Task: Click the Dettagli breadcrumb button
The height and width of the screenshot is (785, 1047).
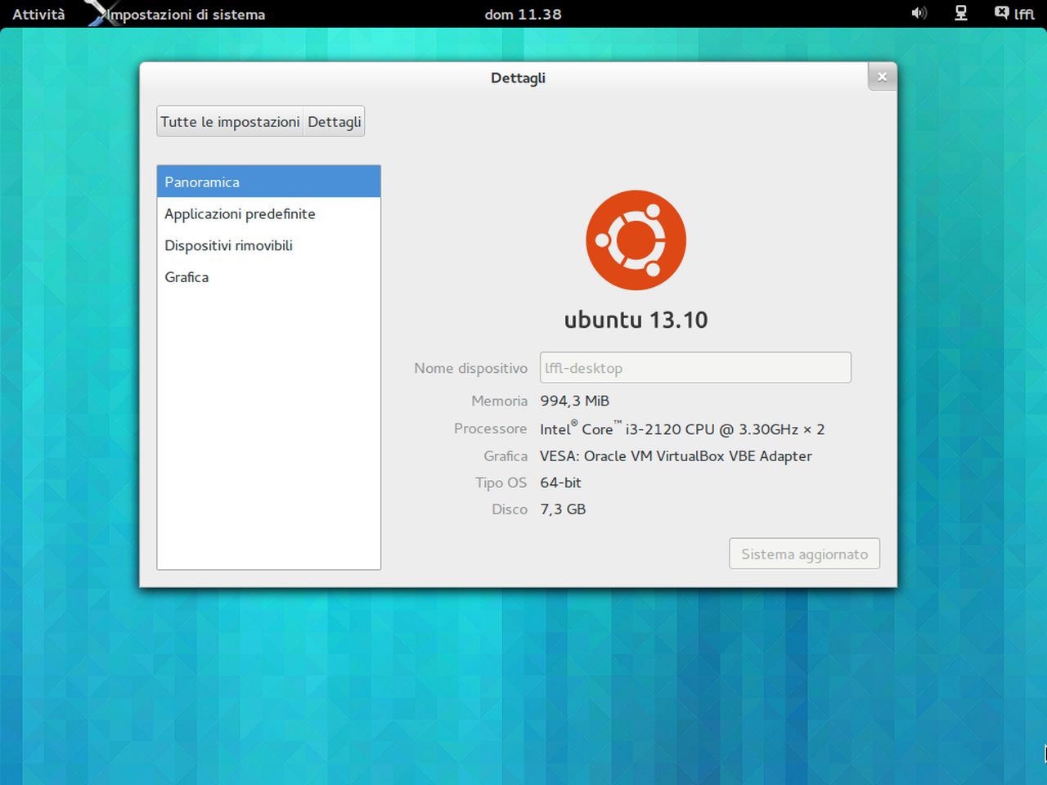Action: 335,122
